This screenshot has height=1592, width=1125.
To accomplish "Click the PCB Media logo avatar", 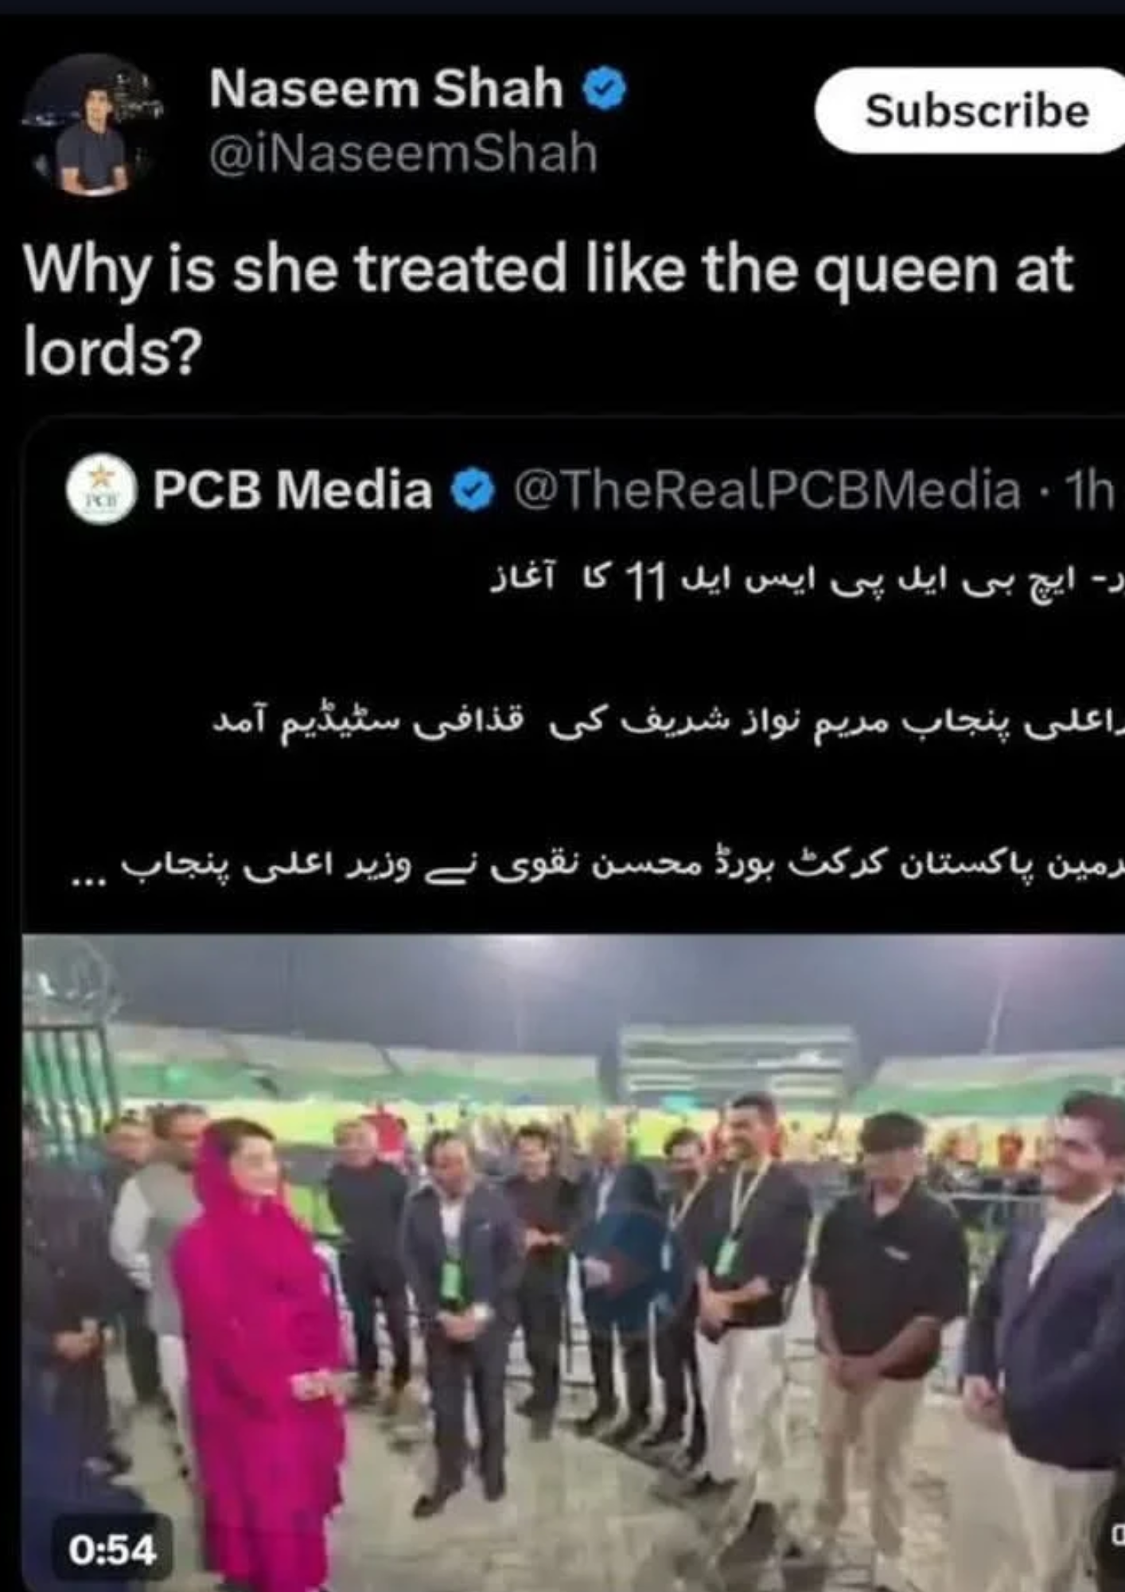I will coord(101,489).
